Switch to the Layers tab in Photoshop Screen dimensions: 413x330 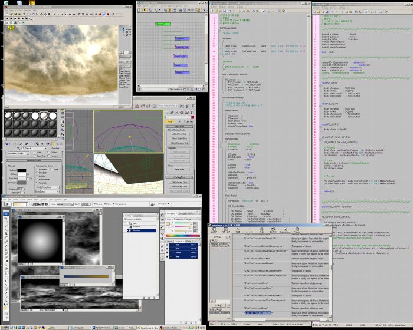[170, 242]
